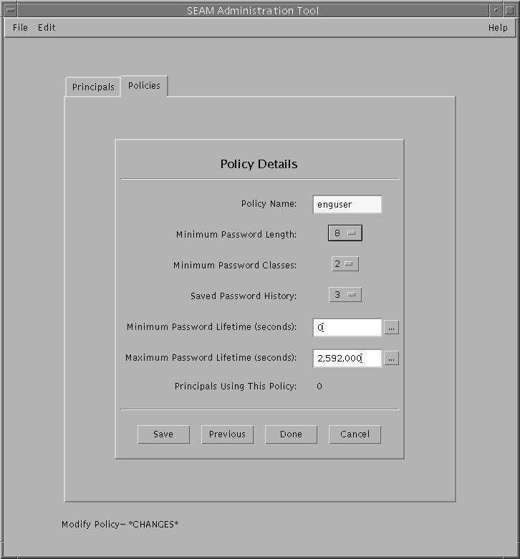Switch to the Principals tab
520x559 pixels.
tap(93, 87)
